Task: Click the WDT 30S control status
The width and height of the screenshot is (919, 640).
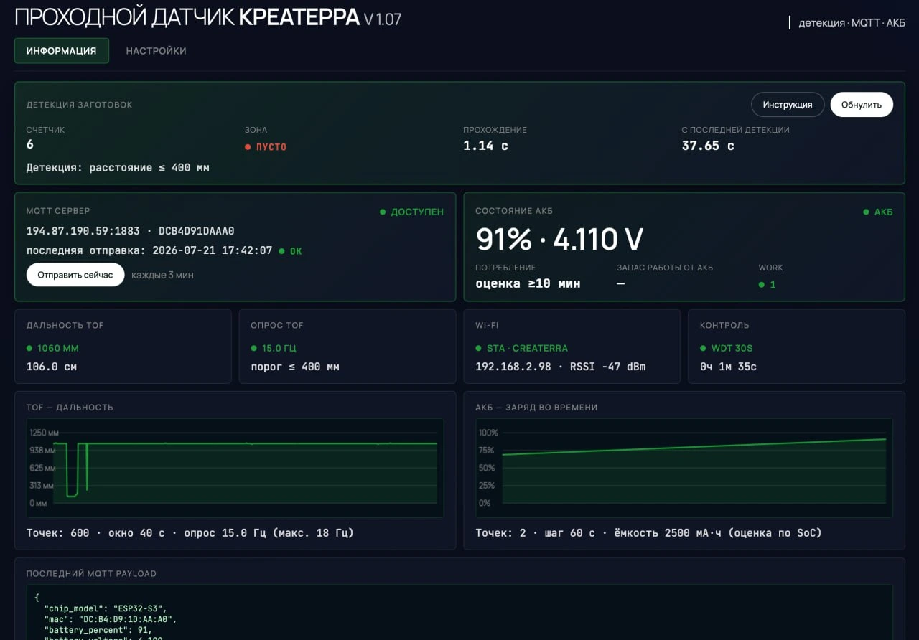Action: [x=727, y=348]
